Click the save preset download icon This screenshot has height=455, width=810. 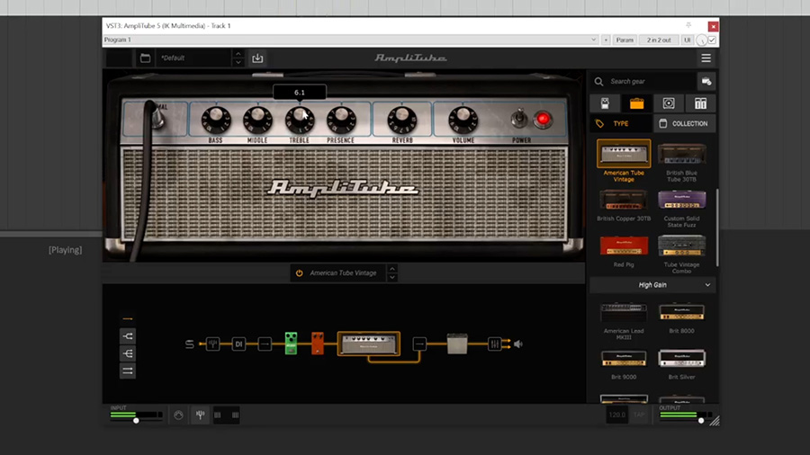coord(257,58)
